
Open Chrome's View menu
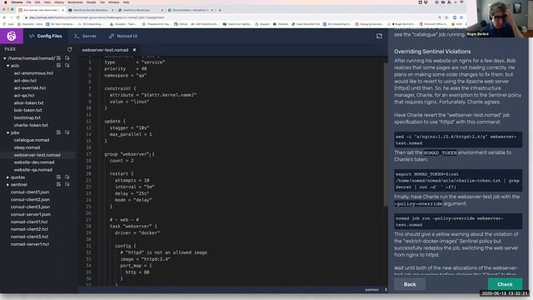point(47,2)
